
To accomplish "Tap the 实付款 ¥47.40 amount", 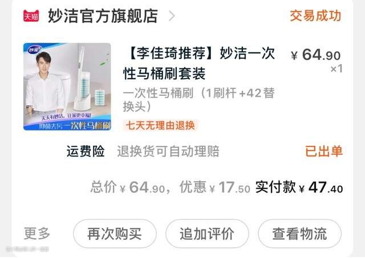I will 299,187.
